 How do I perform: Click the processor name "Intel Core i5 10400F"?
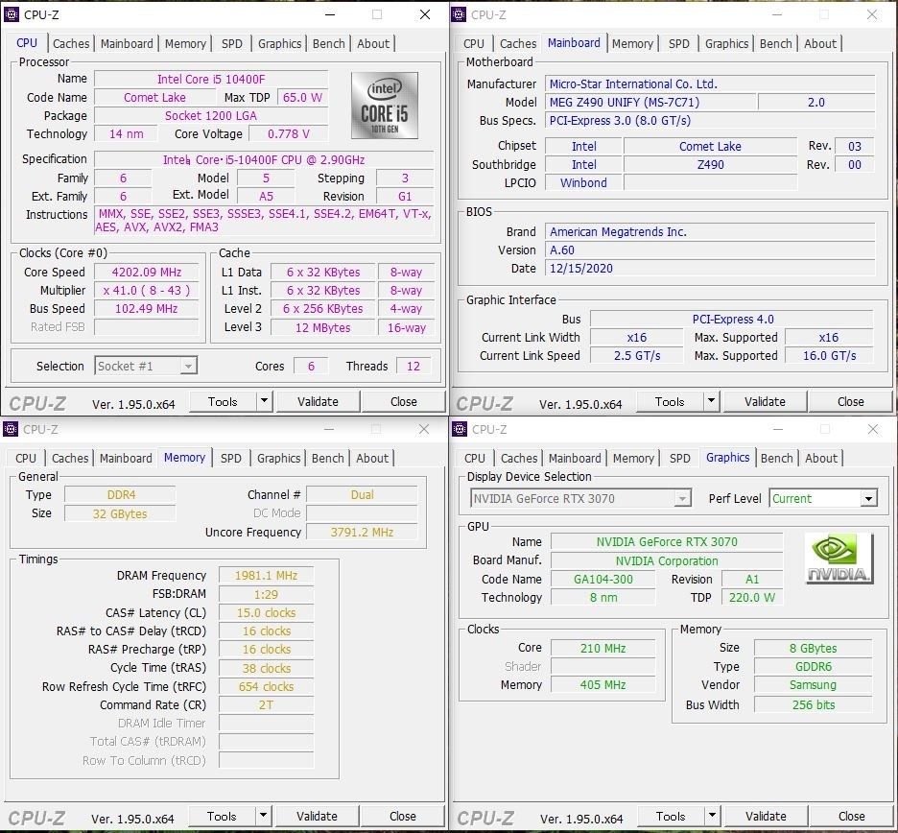(x=211, y=79)
